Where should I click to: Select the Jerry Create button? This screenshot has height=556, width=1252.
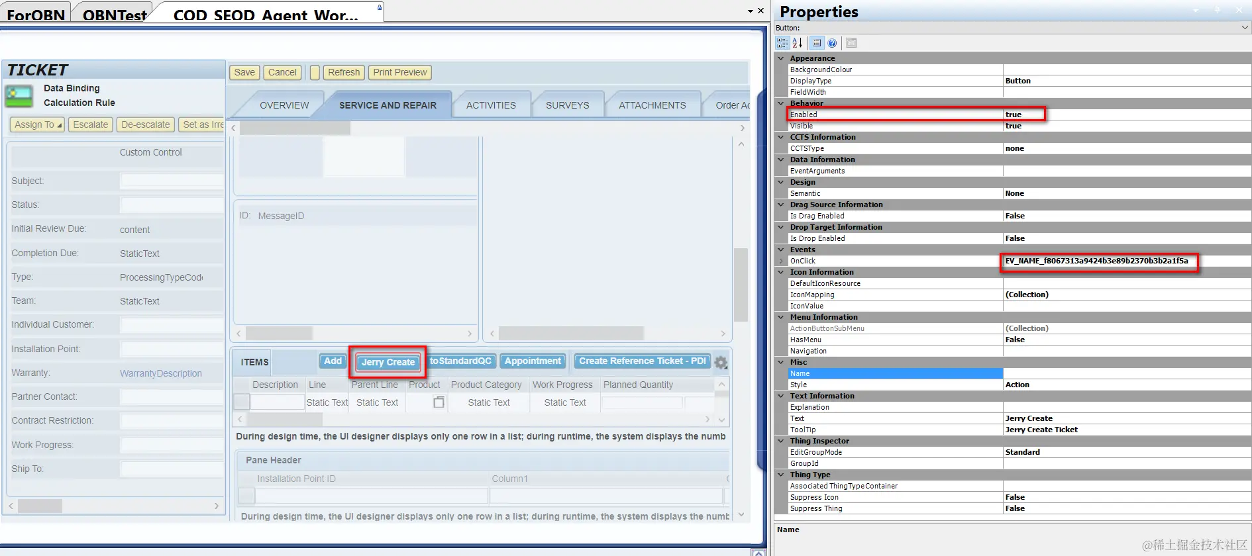click(x=388, y=362)
